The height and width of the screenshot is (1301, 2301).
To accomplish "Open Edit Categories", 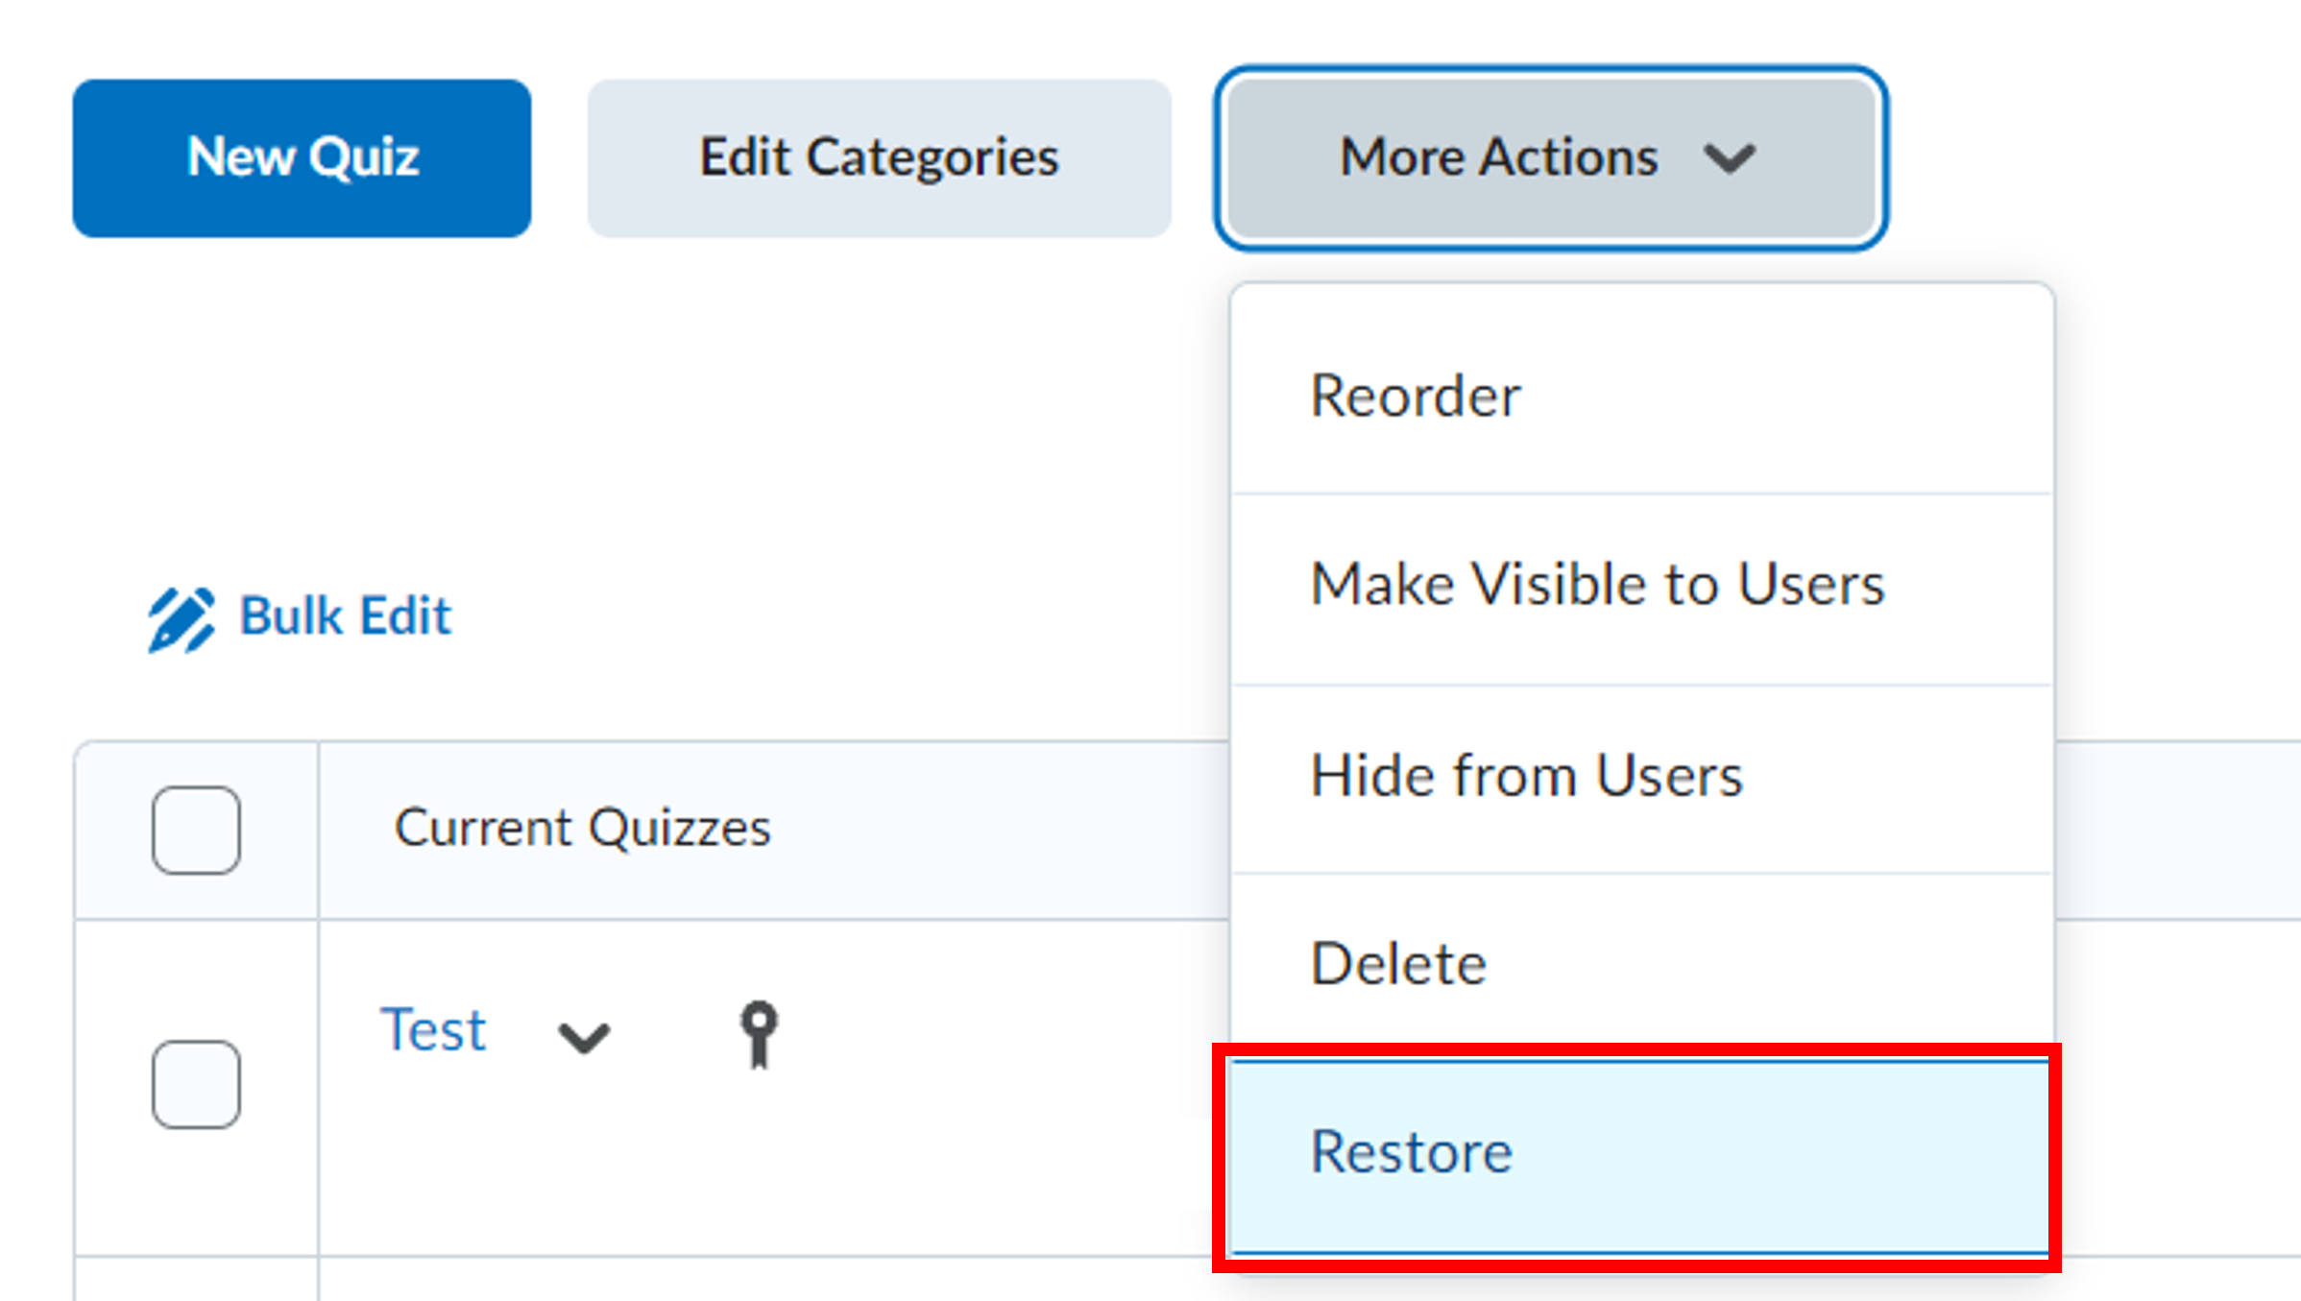I will [879, 158].
